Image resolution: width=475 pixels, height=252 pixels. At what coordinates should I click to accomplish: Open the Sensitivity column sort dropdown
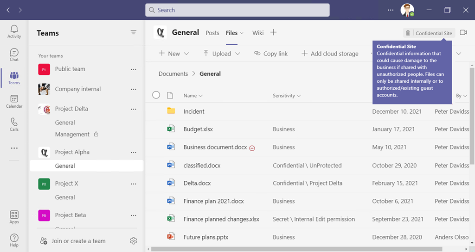point(287,96)
